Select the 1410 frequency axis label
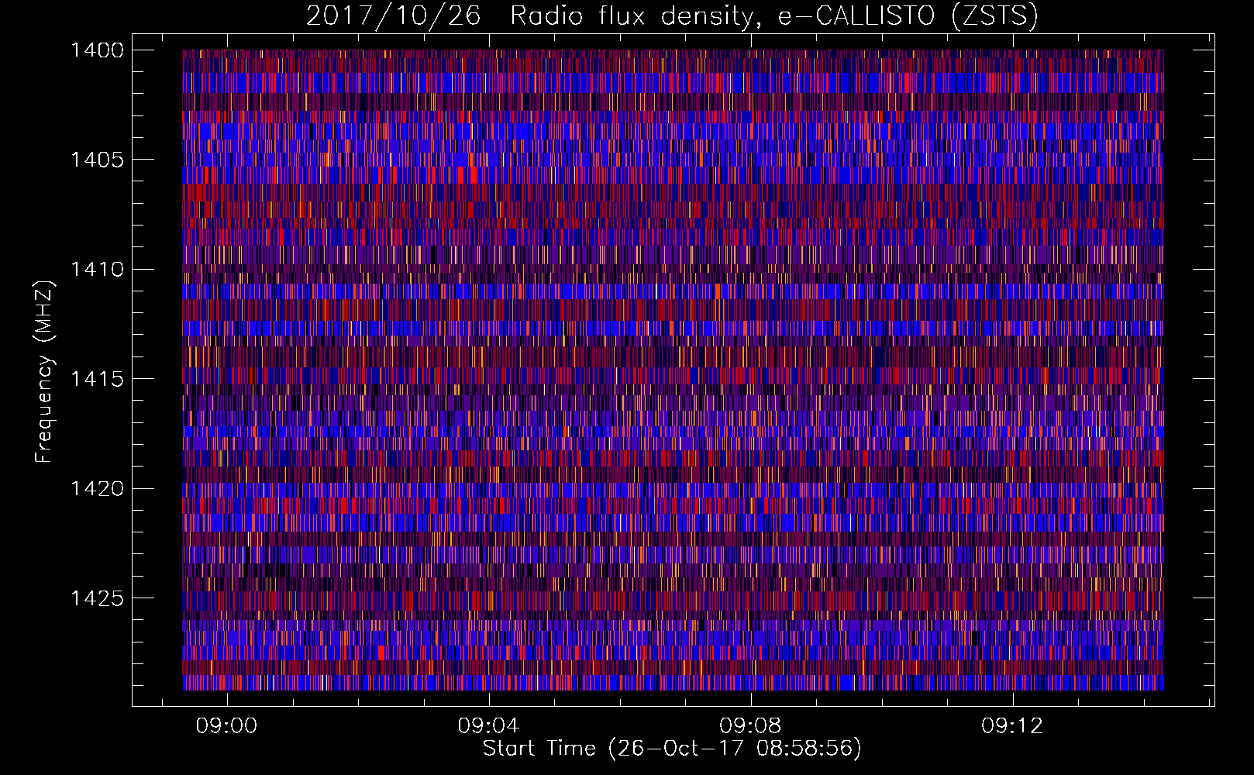The image size is (1254, 775). click(x=97, y=270)
